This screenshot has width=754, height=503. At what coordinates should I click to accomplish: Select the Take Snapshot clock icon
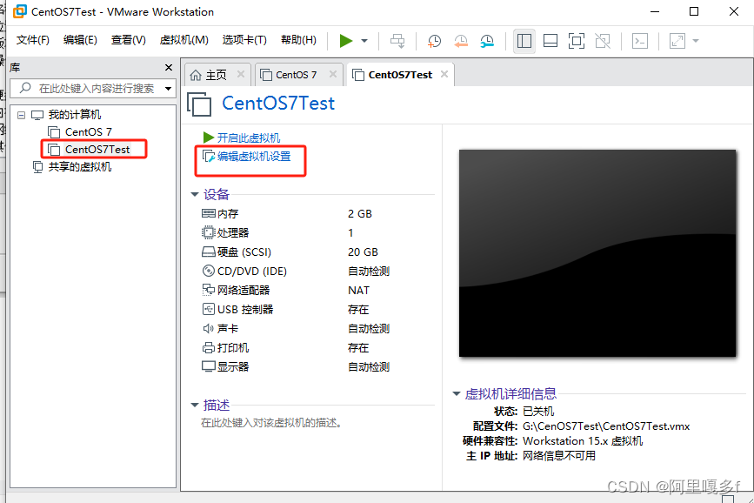[x=434, y=41]
